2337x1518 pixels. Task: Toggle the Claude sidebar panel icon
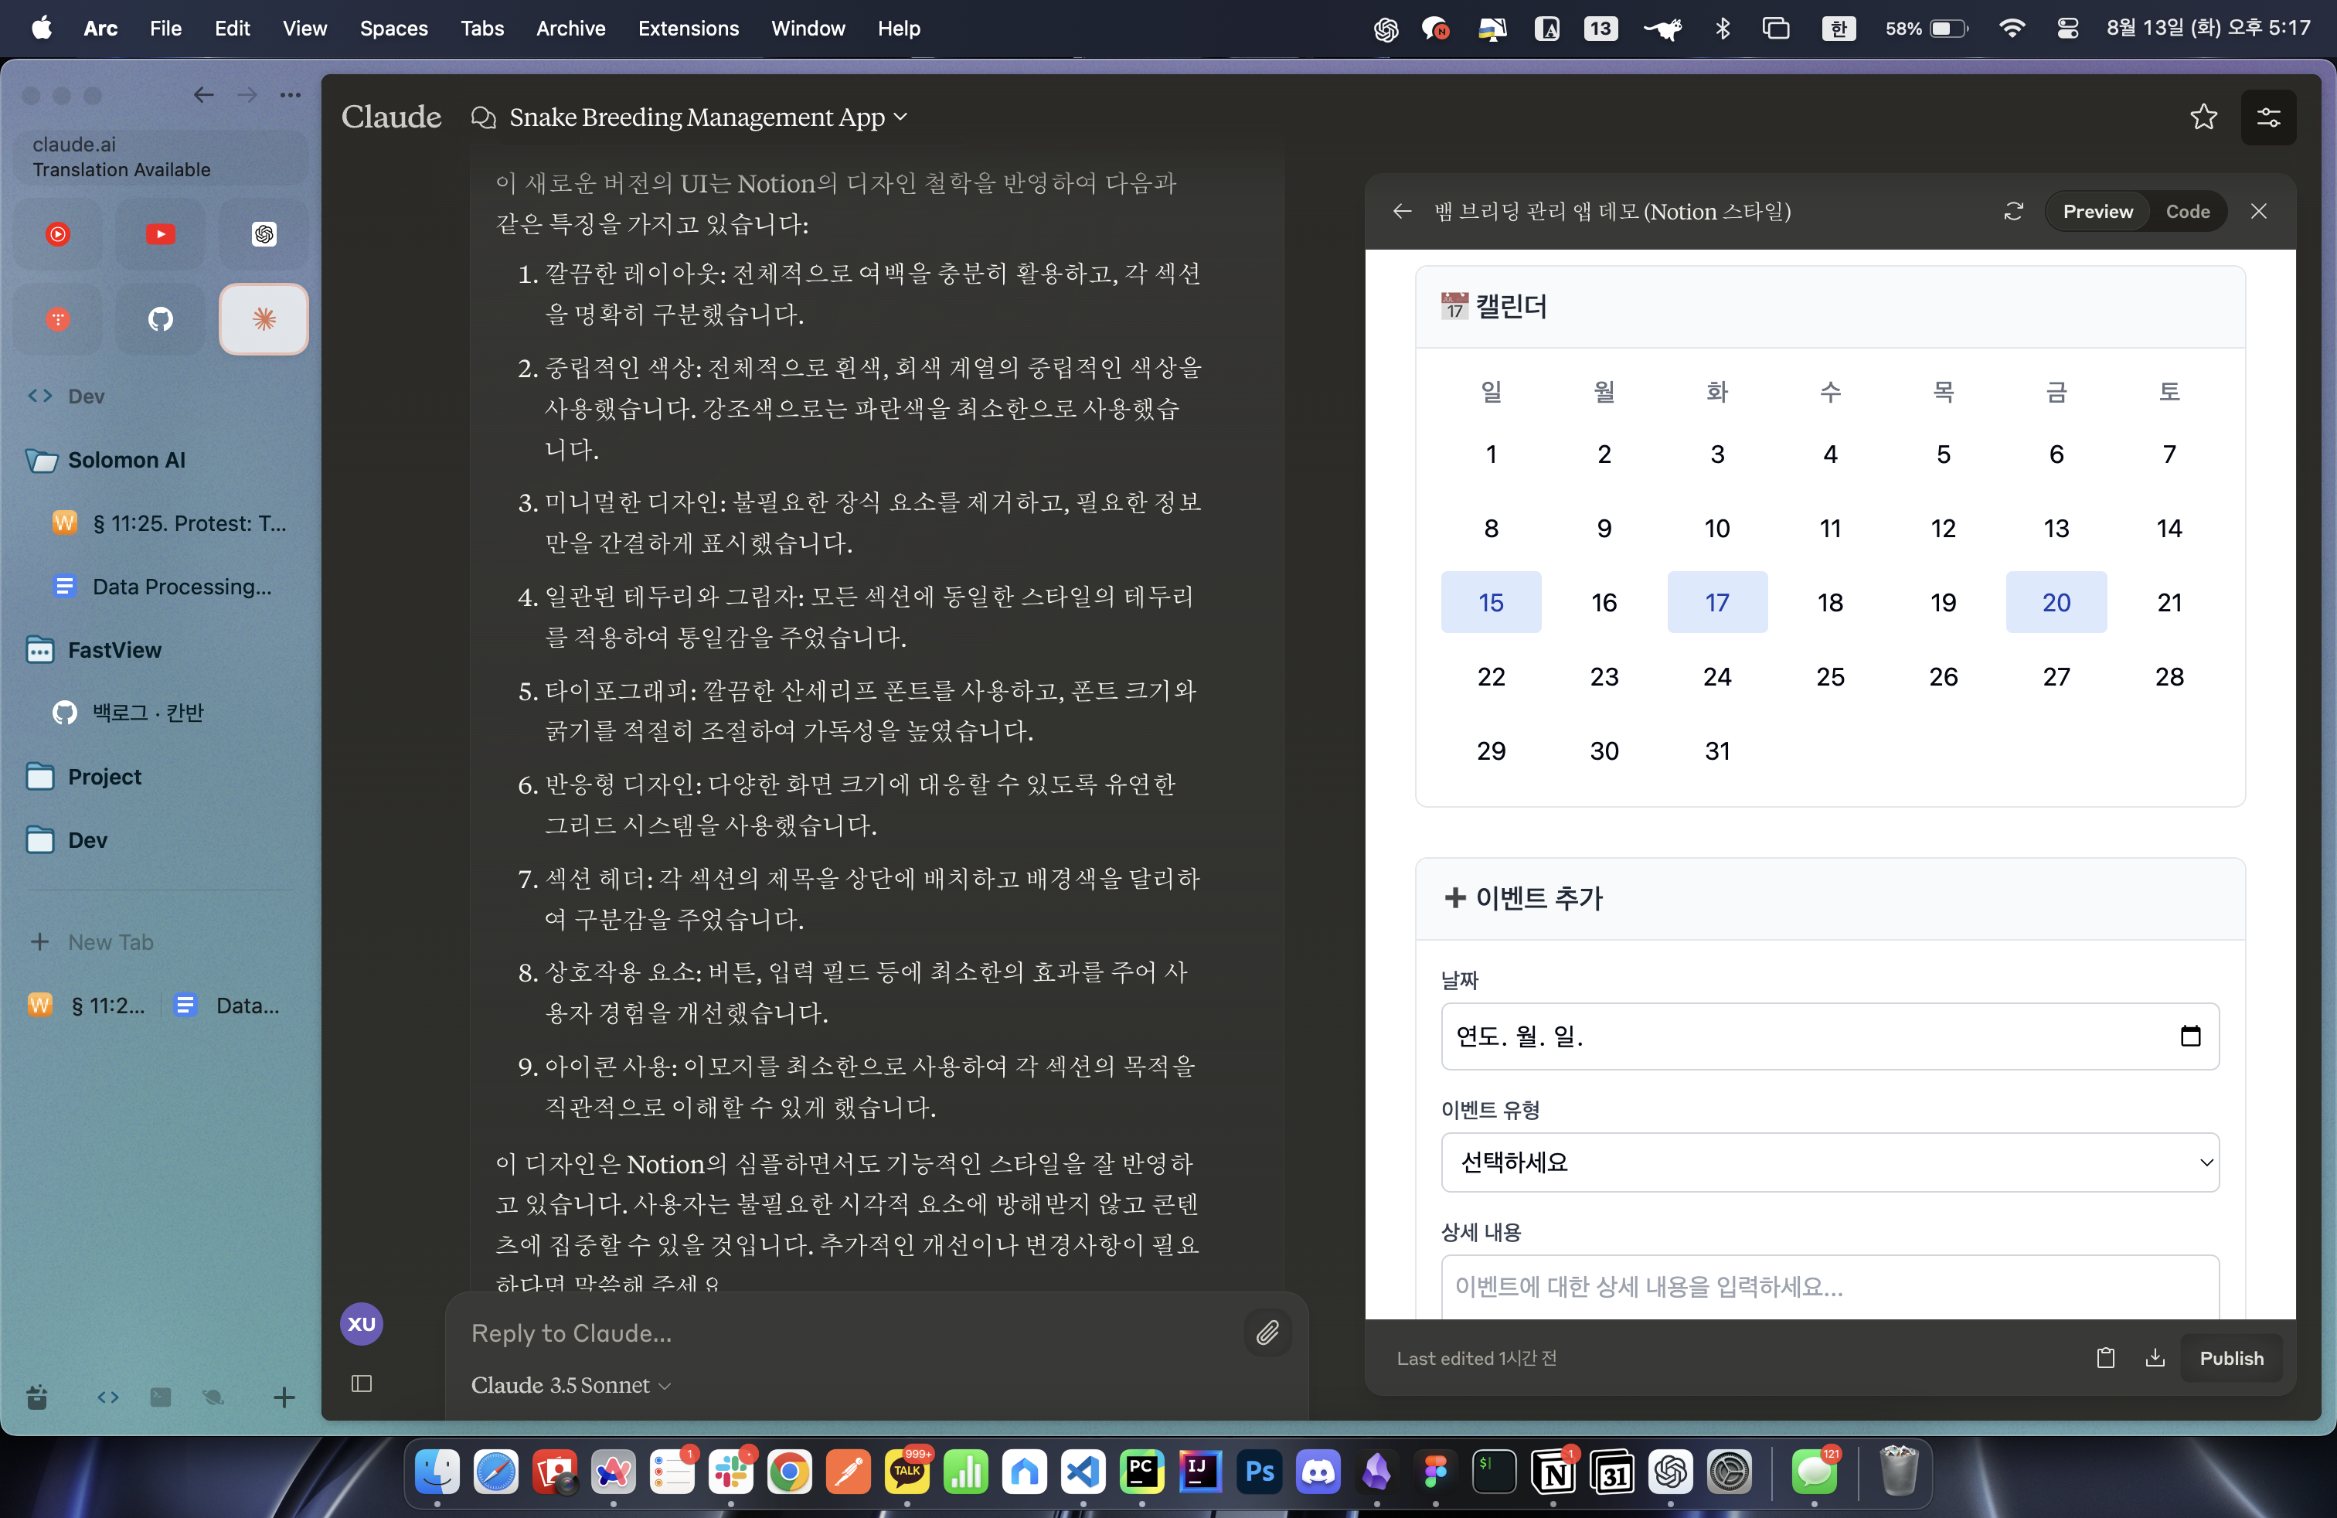tap(362, 1384)
